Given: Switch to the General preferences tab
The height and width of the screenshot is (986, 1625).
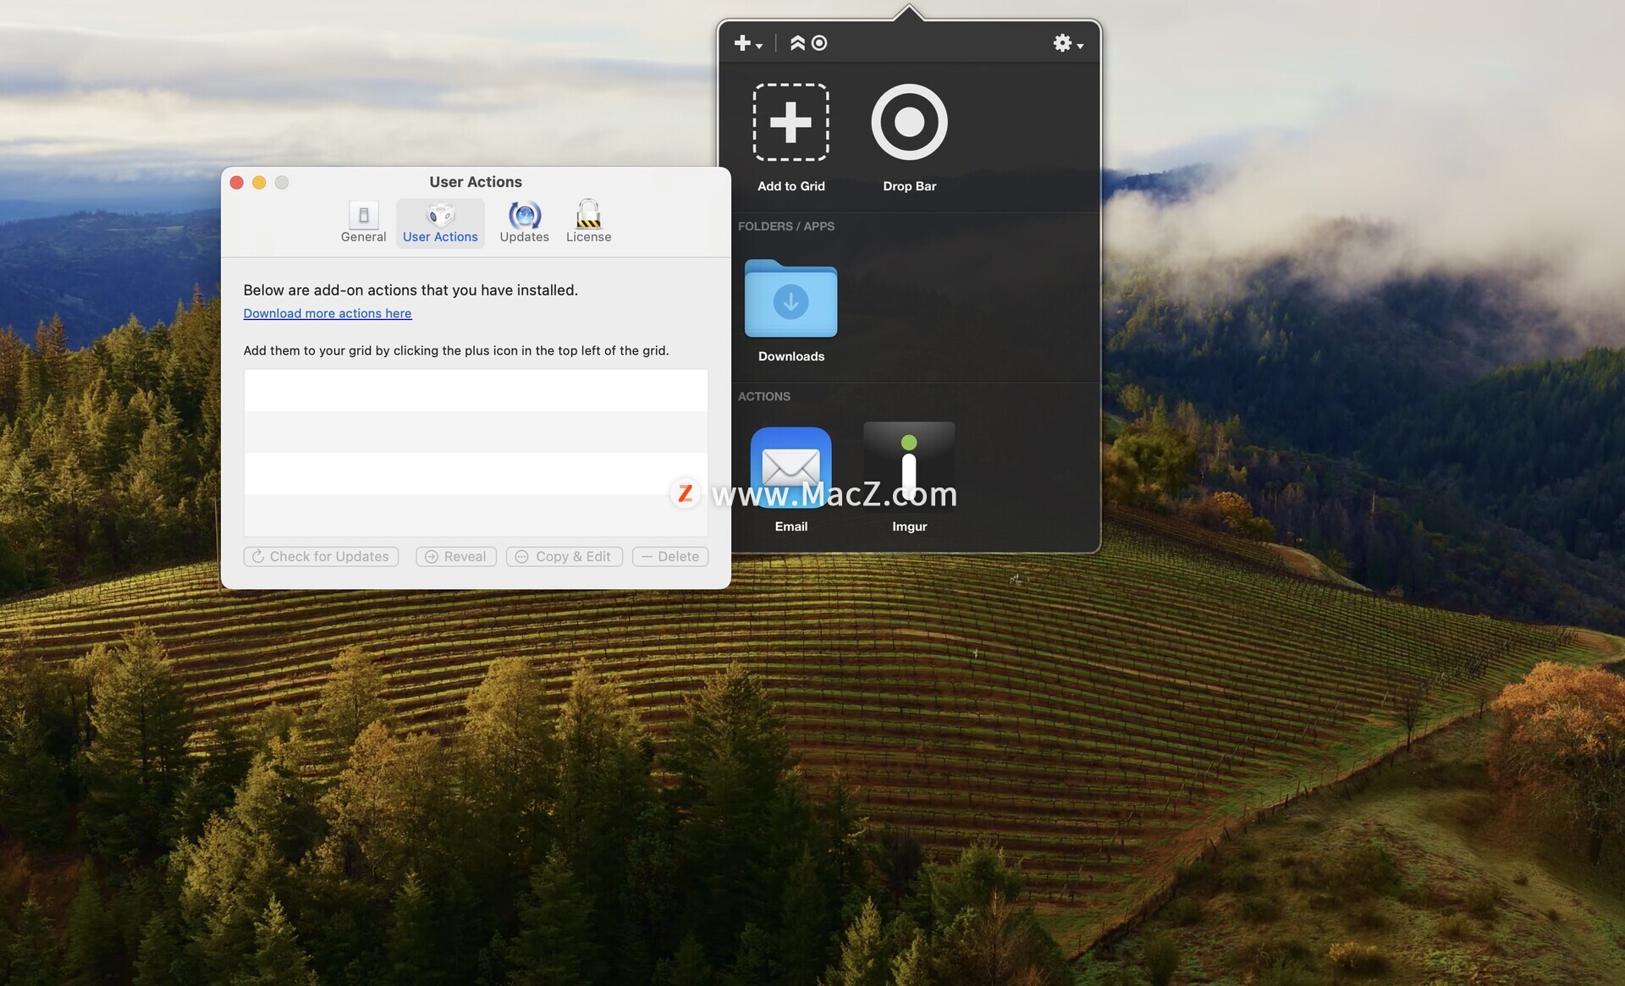Looking at the screenshot, I should pos(363,223).
